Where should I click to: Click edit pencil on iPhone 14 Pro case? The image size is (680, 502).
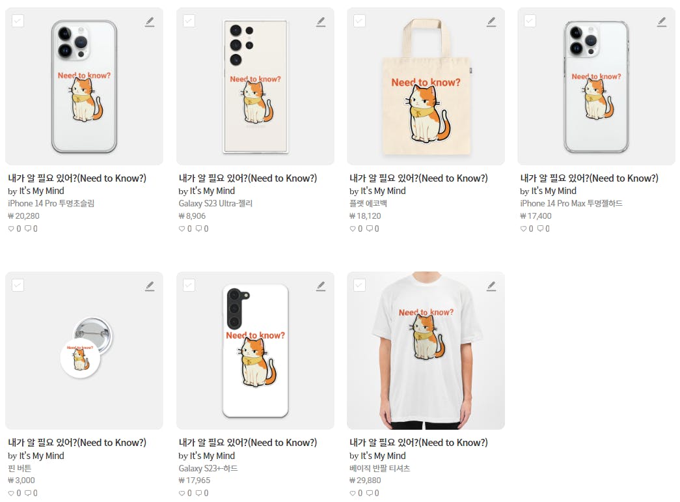[x=150, y=22]
